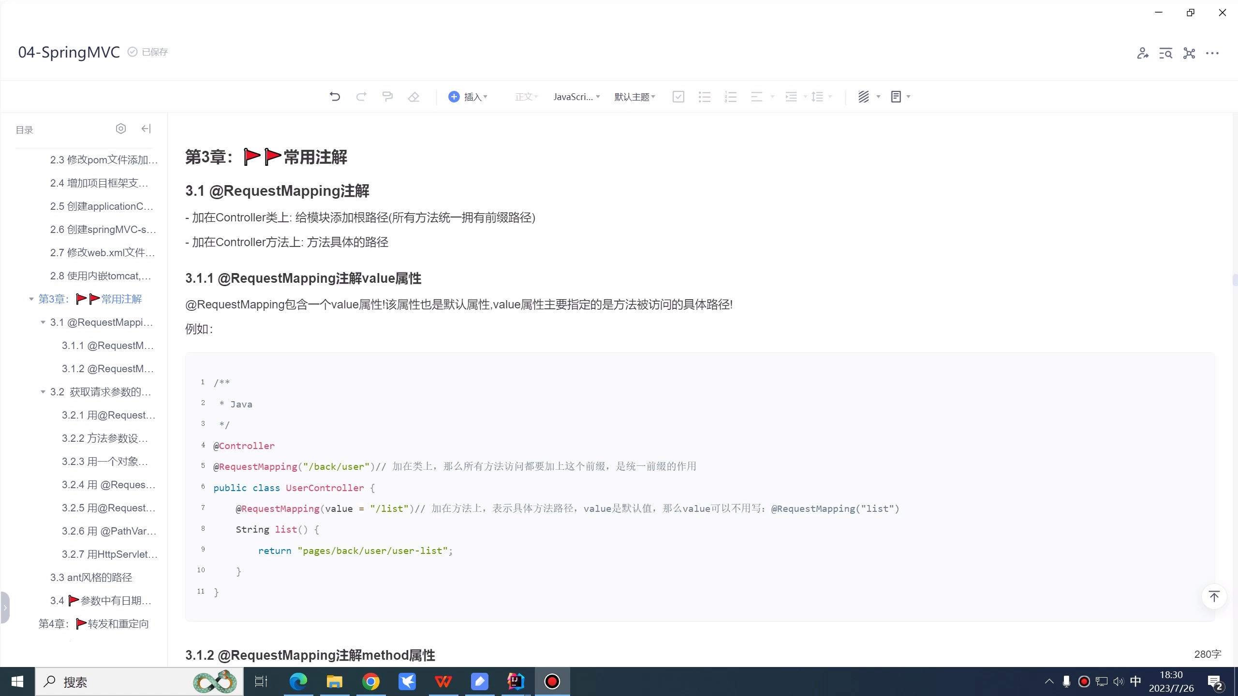
Task: Click the back to top button
Action: point(1214,597)
